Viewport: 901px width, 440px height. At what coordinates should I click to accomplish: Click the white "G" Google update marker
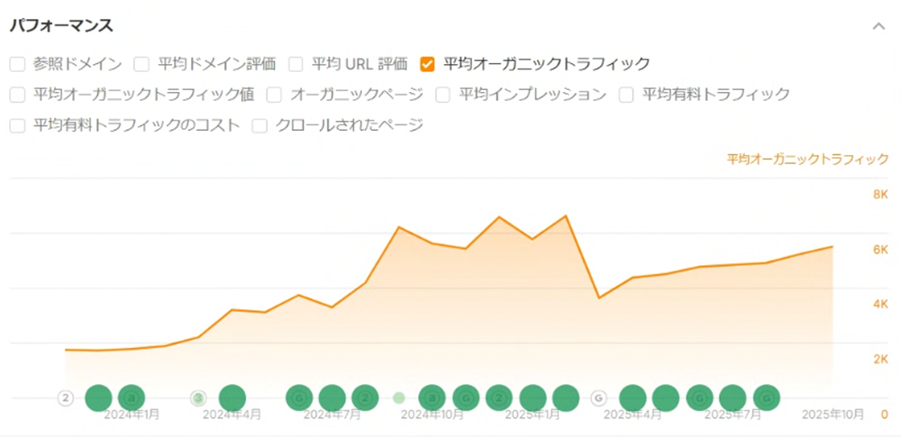click(x=599, y=397)
